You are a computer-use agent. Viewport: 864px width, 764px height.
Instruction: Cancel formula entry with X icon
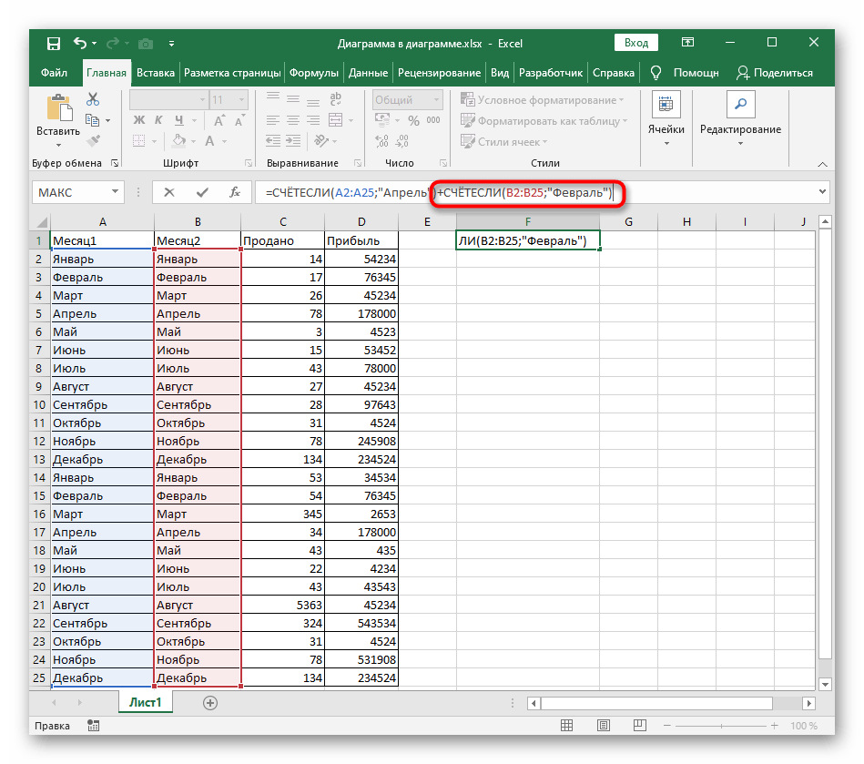169,192
